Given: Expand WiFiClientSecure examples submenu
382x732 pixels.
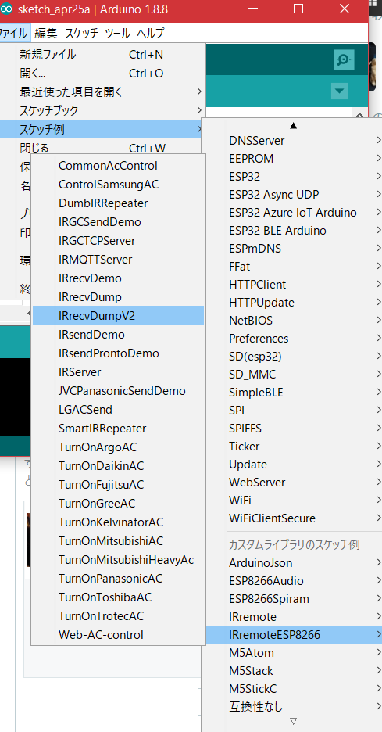Looking at the screenshot, I should (294, 518).
